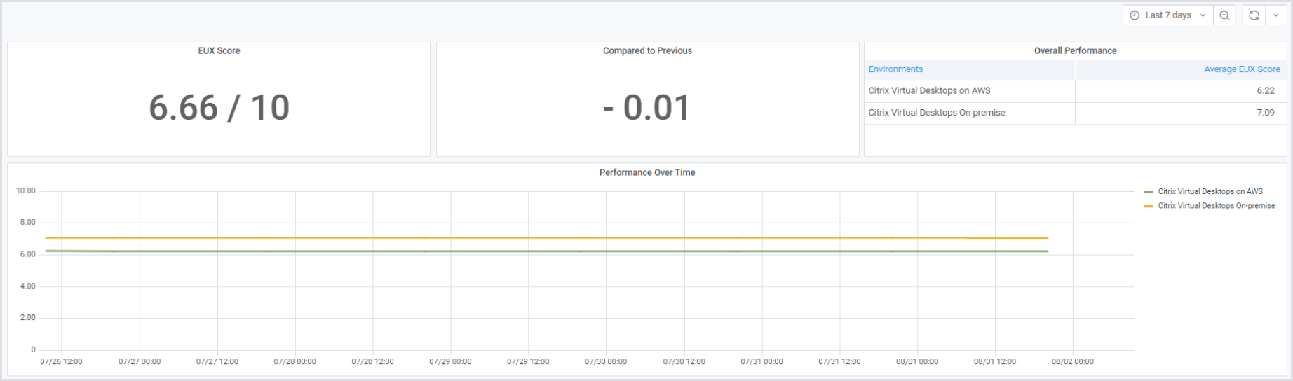Click the Performance Over Time panel title
This screenshot has height=381, width=1293.
tap(646, 172)
